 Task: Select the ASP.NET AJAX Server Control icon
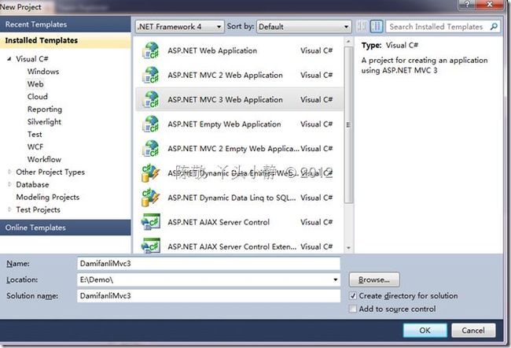click(151, 222)
